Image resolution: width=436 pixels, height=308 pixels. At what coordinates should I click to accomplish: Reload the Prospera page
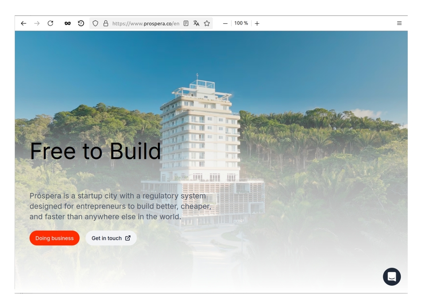click(x=51, y=23)
